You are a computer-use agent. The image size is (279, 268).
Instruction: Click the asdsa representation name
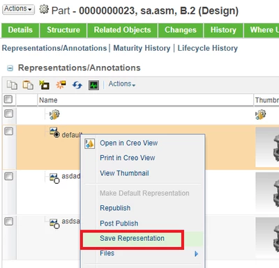pos(70,221)
